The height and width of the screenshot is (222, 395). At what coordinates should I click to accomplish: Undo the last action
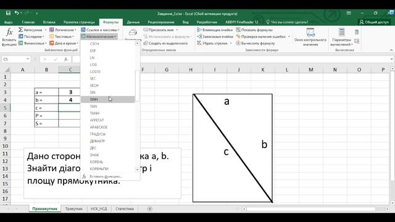pos(17,13)
